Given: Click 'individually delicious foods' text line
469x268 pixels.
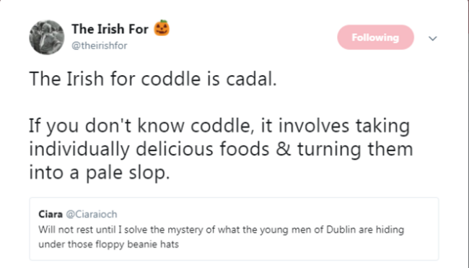Looking at the screenshot, I should [x=221, y=149].
